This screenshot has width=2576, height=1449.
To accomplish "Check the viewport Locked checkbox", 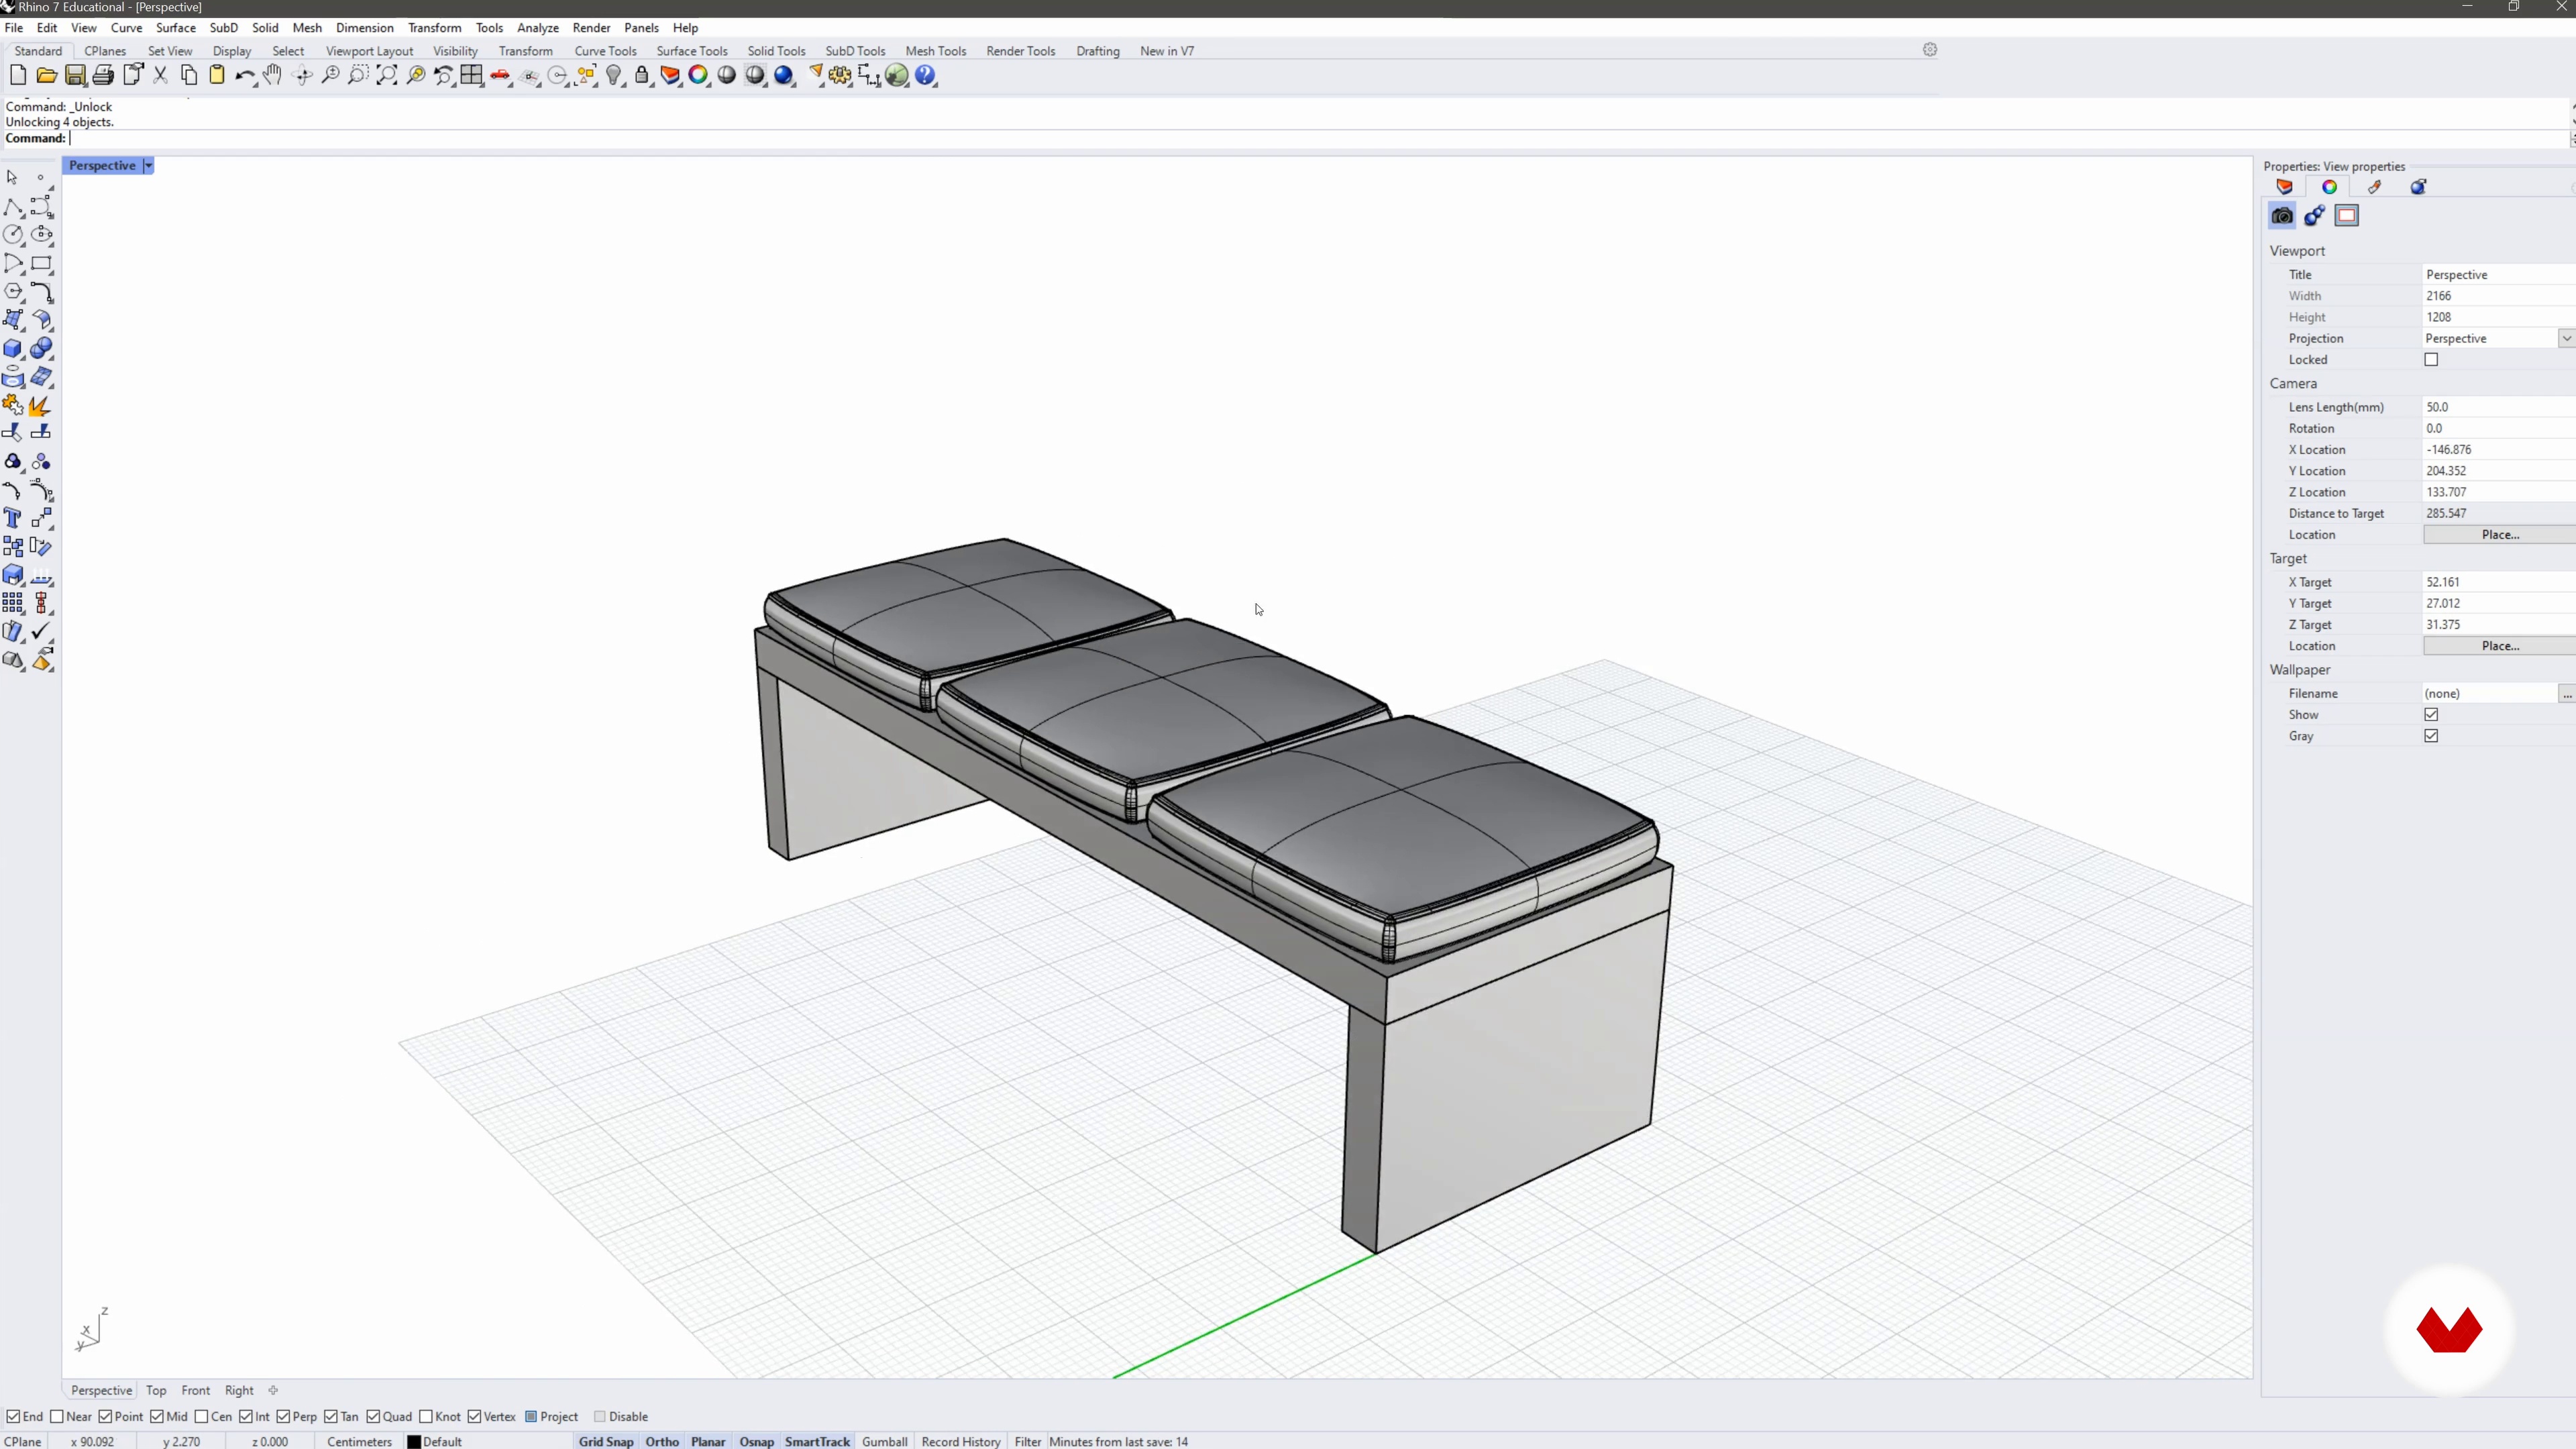I will (2431, 360).
